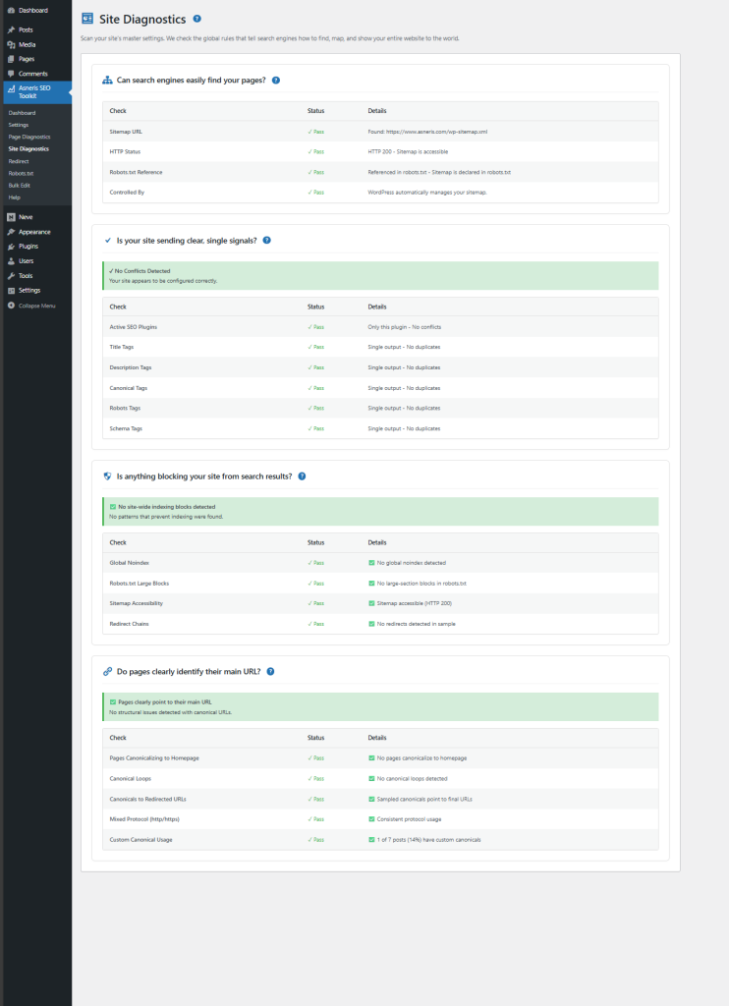The image size is (729, 1006).
Task: Click Pages clearly point to main URL notice
Action: click(380, 707)
